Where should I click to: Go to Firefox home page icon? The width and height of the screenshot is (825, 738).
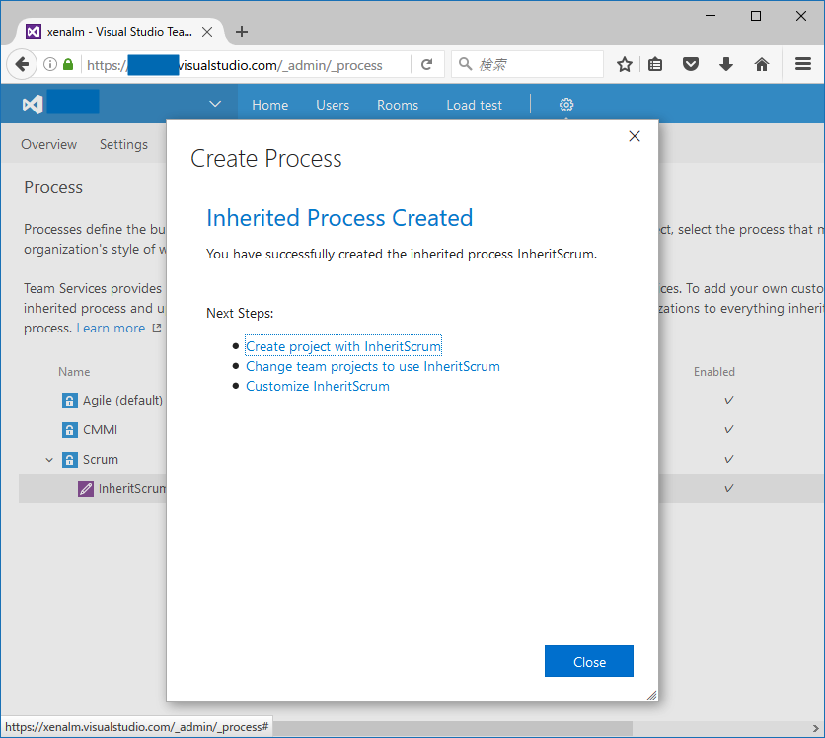pyautogui.click(x=761, y=65)
